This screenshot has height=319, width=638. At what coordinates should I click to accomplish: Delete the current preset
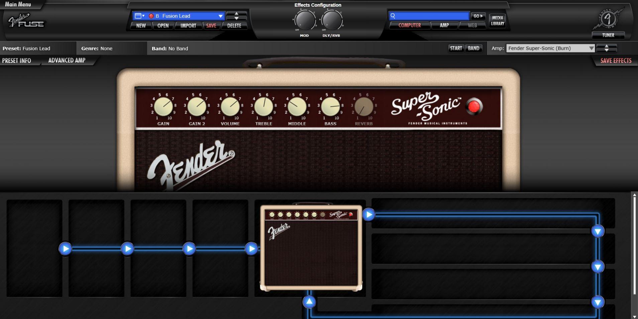pyautogui.click(x=234, y=25)
